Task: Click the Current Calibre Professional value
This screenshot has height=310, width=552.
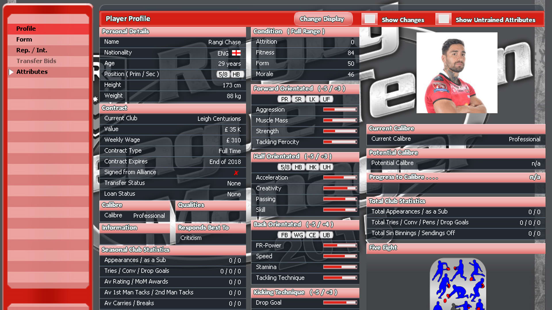Action: (x=524, y=139)
